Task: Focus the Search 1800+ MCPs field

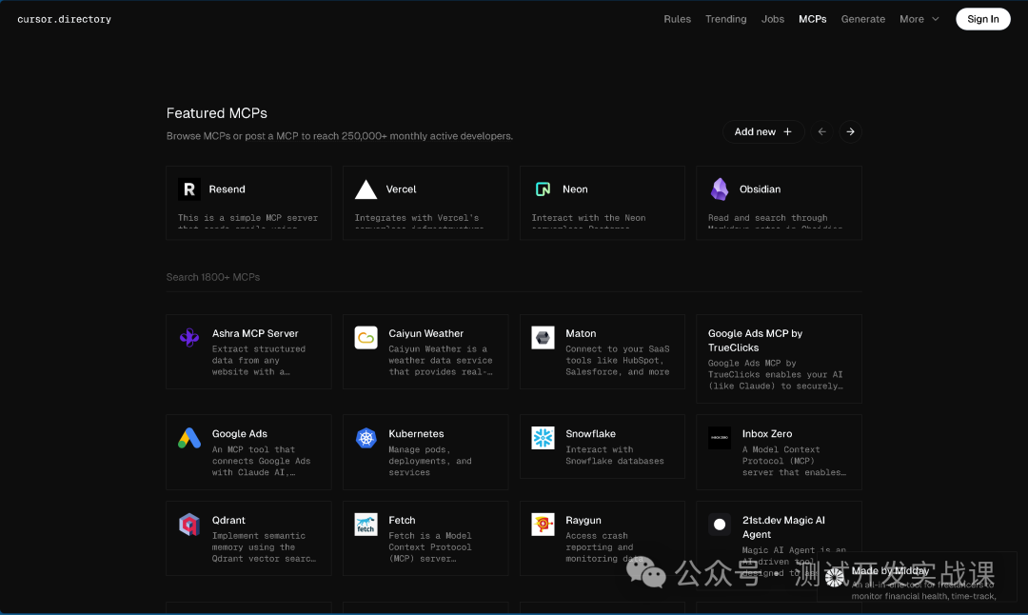Action: (513, 277)
